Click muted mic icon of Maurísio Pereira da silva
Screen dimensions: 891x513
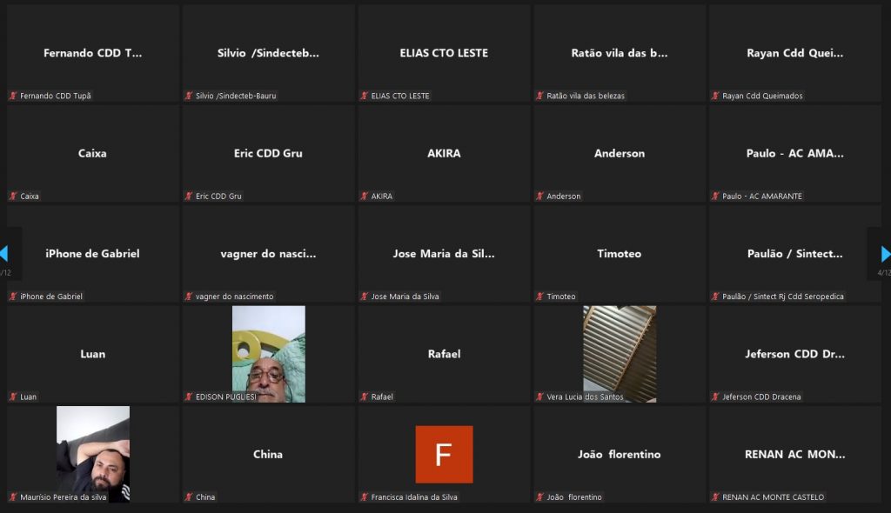(x=13, y=497)
